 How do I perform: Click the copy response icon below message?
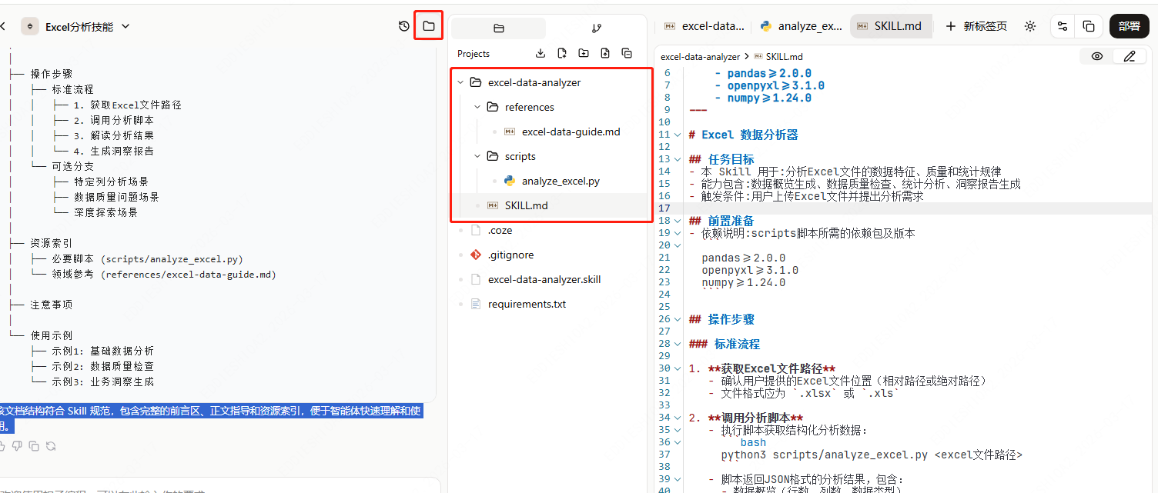point(34,445)
